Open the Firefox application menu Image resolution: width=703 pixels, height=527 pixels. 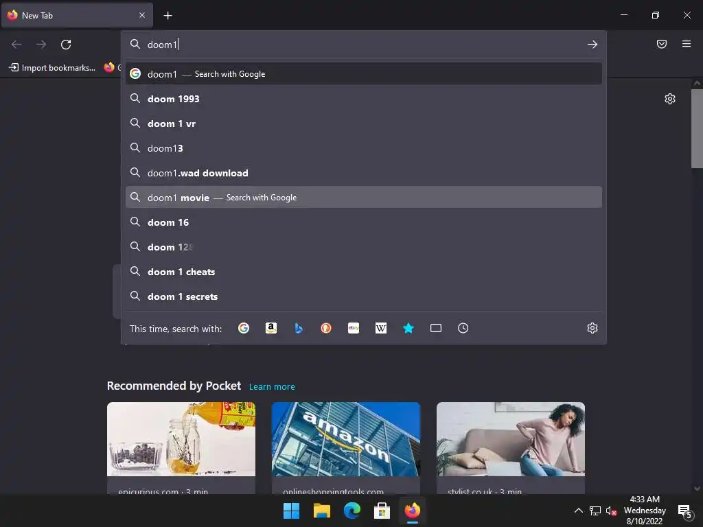(x=687, y=44)
